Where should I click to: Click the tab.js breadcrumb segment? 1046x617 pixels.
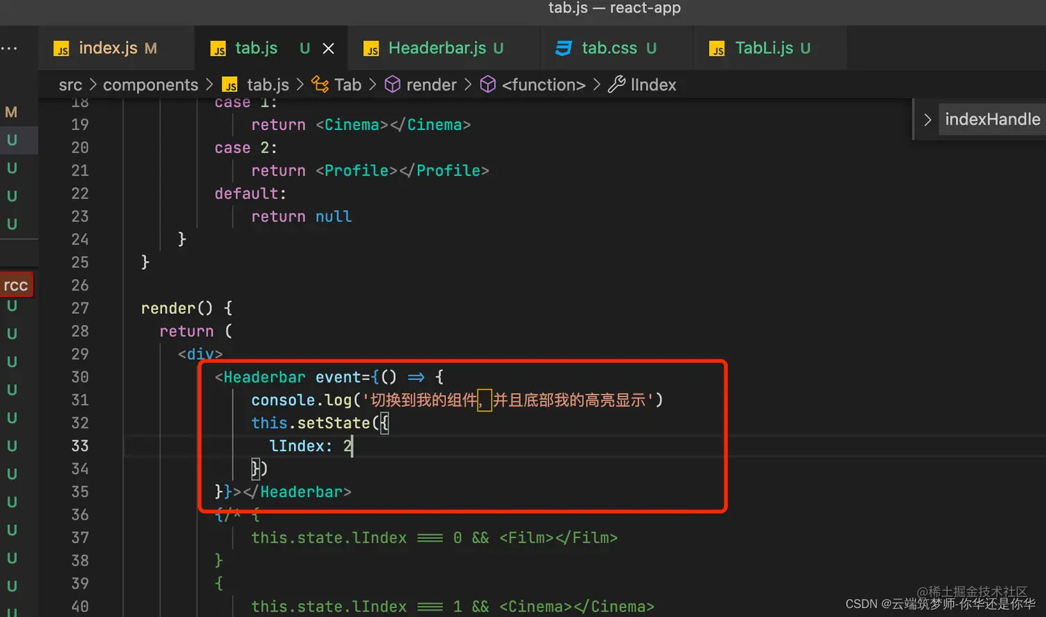[x=268, y=85]
